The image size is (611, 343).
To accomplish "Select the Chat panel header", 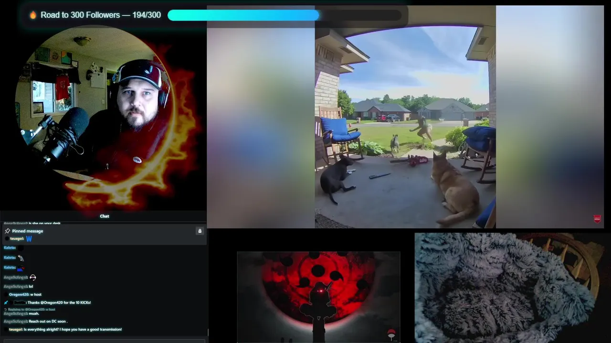I will [x=104, y=216].
